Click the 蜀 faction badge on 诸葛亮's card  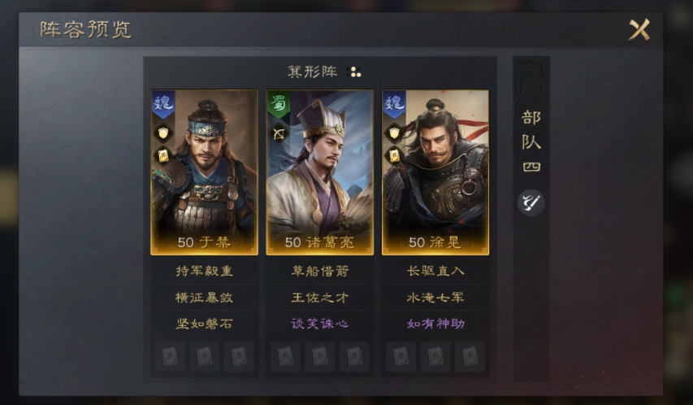[x=279, y=104]
